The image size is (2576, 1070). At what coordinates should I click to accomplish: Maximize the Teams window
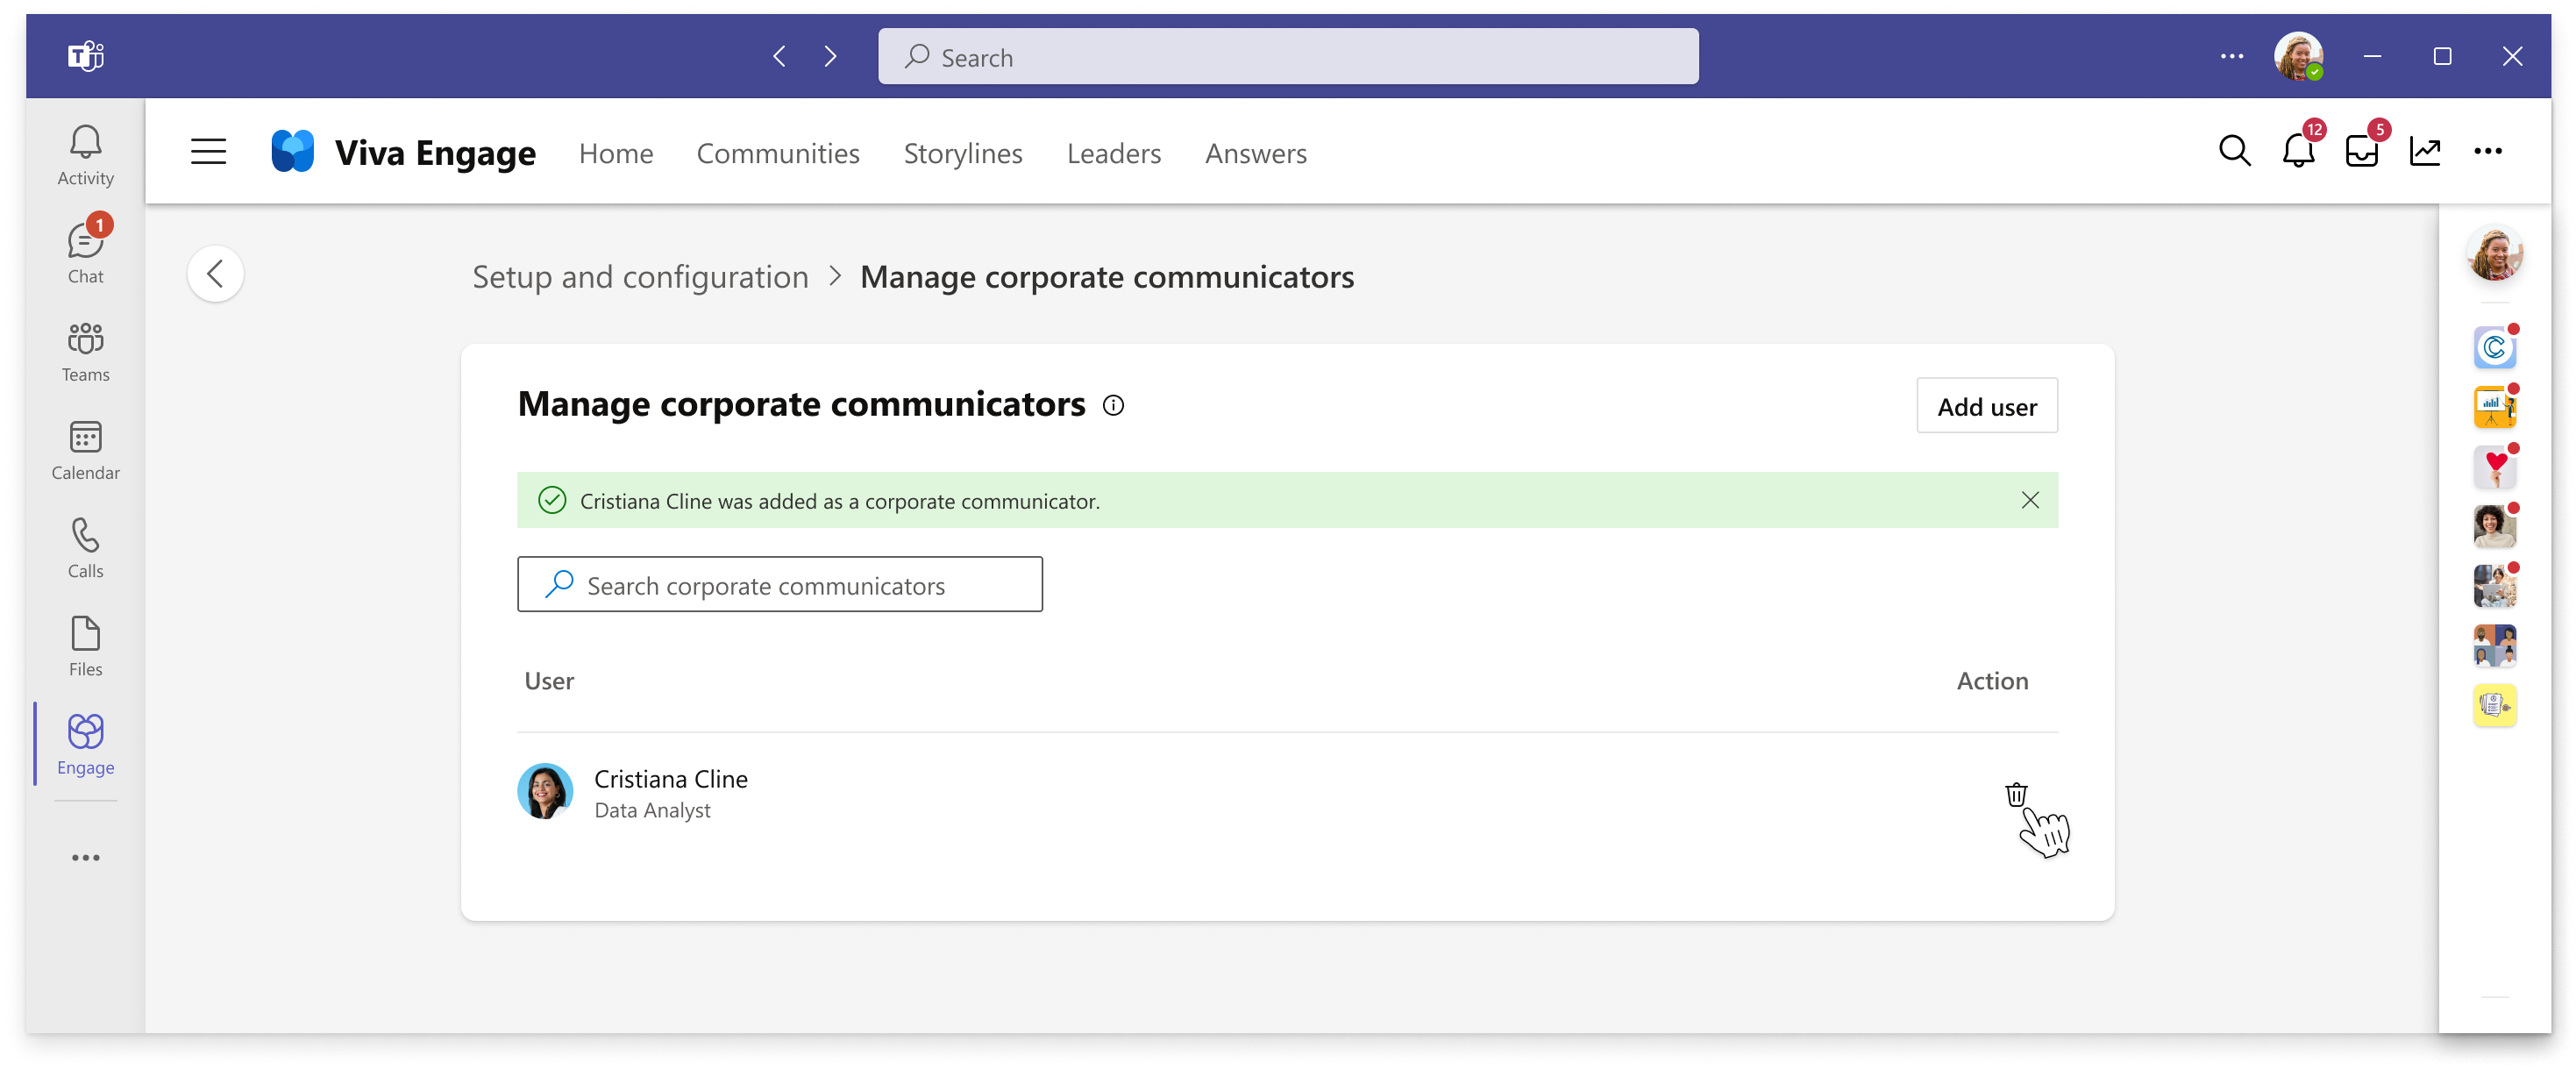(x=2441, y=56)
